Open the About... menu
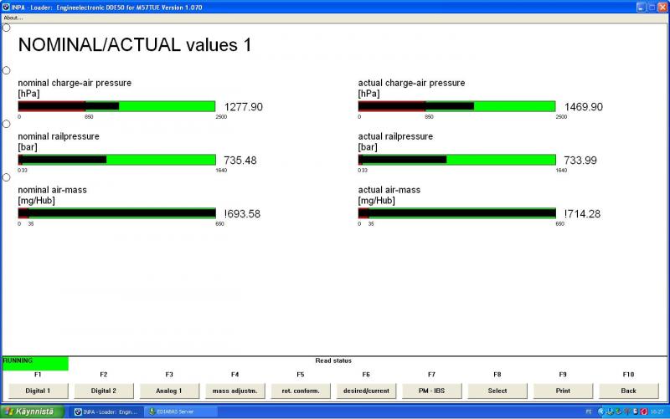 pos(13,18)
